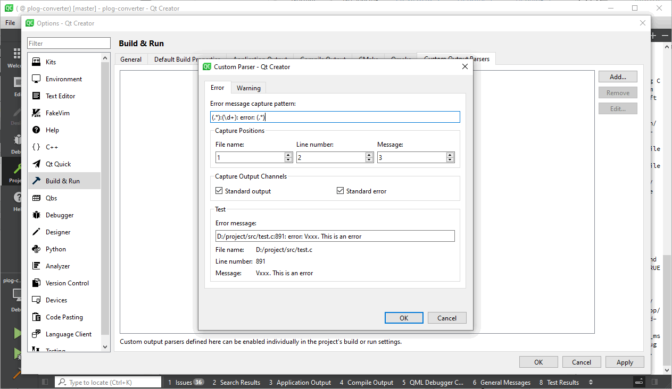Toggle the left sidebar button in status bar
This screenshot has height=389, width=672.
click(45, 382)
